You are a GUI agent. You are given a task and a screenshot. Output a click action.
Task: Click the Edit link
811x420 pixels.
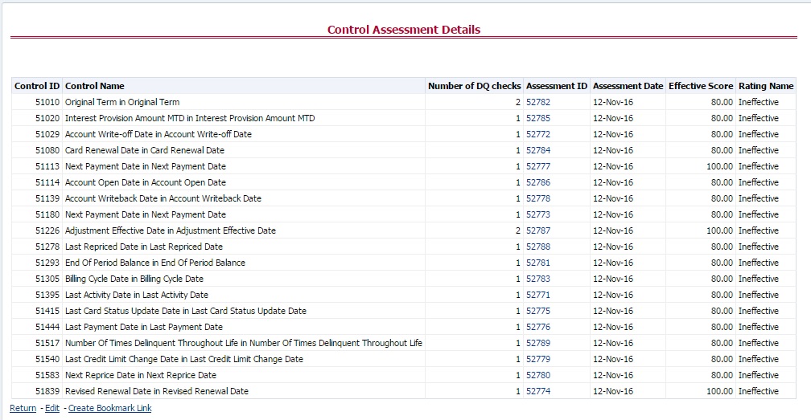52,408
